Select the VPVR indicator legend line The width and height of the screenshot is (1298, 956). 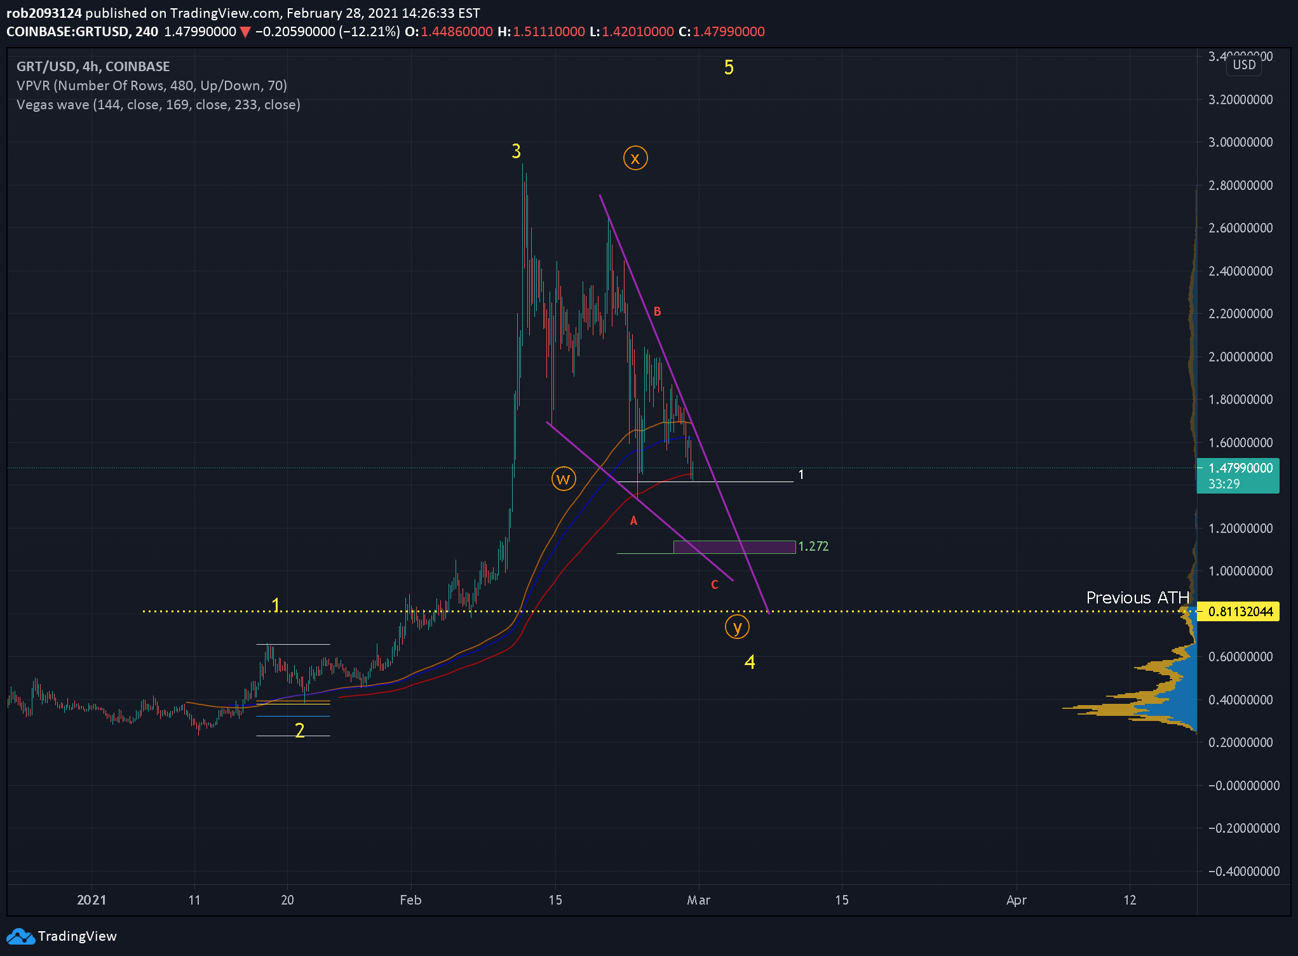(x=152, y=85)
